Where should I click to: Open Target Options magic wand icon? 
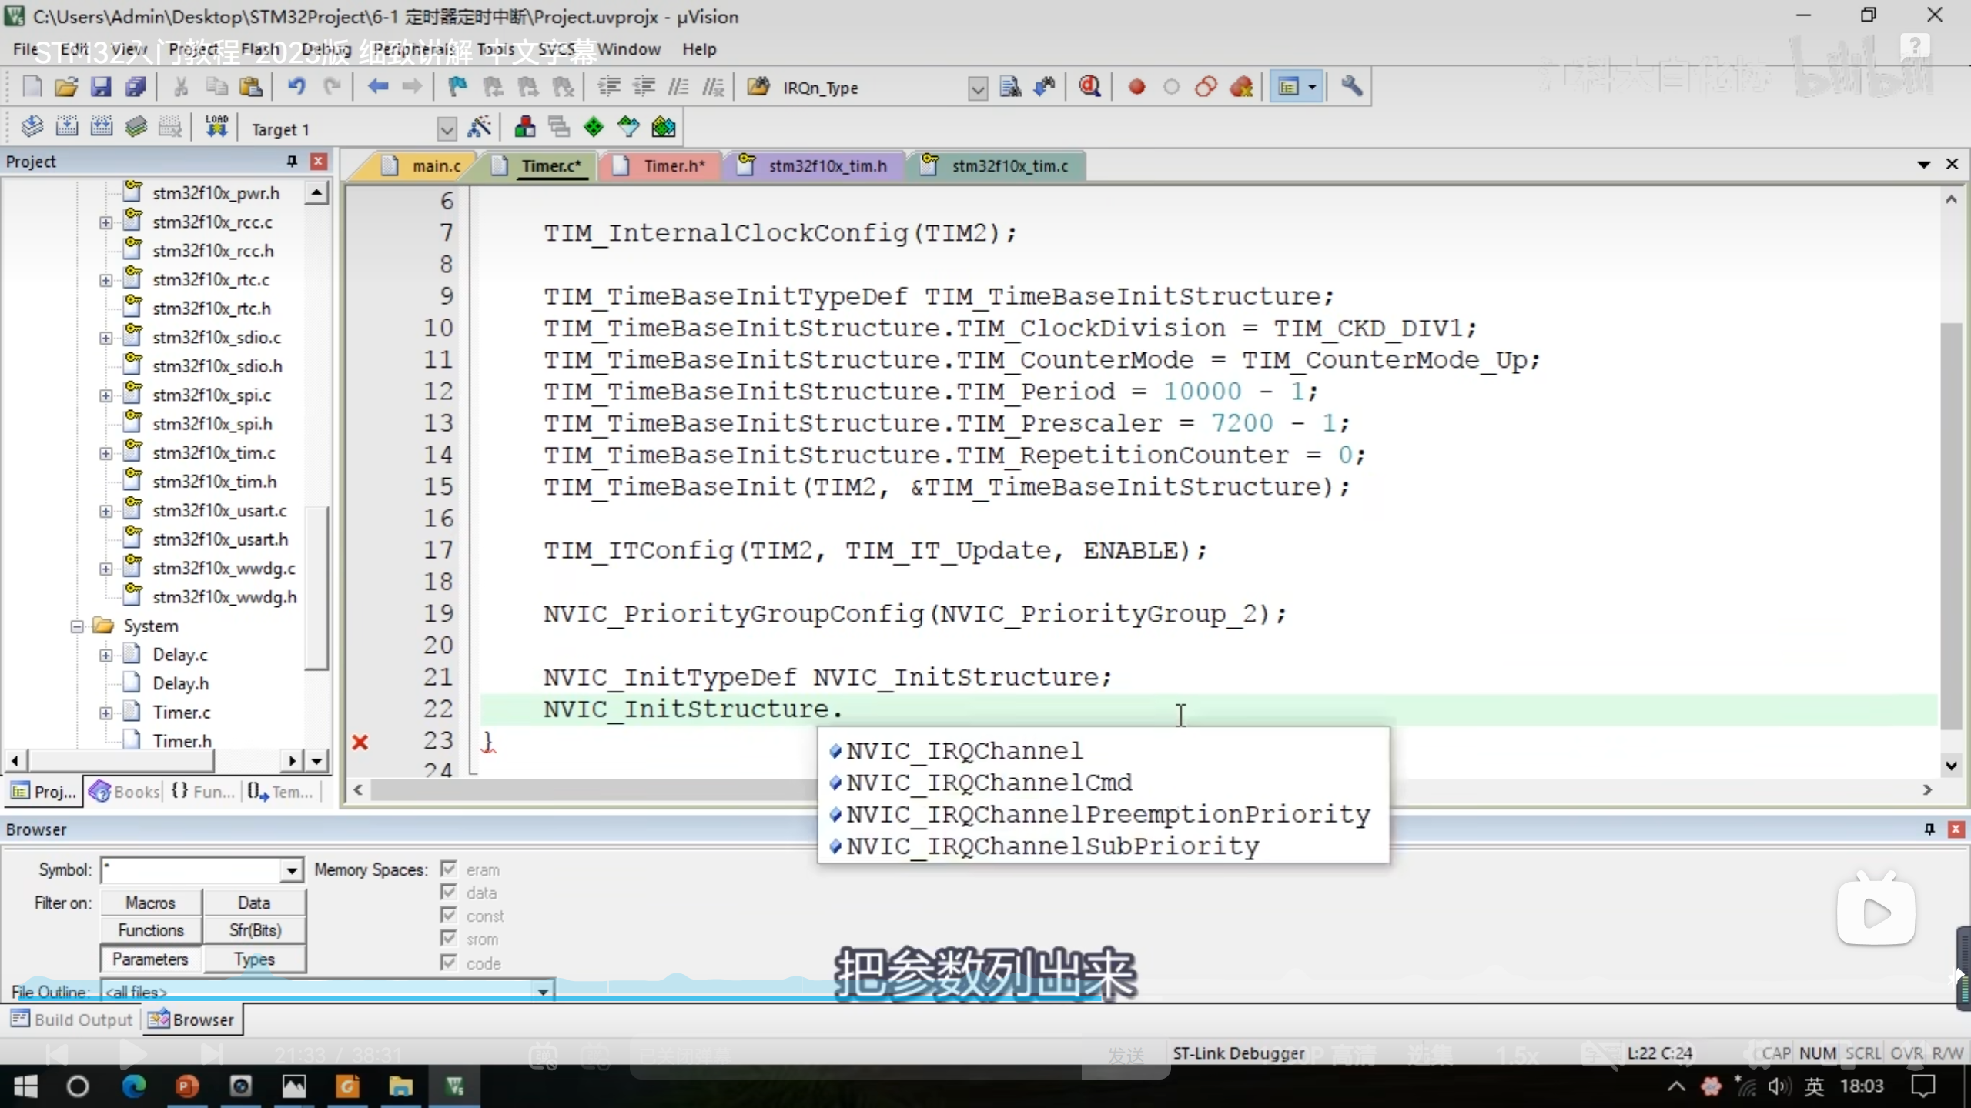pos(480,128)
